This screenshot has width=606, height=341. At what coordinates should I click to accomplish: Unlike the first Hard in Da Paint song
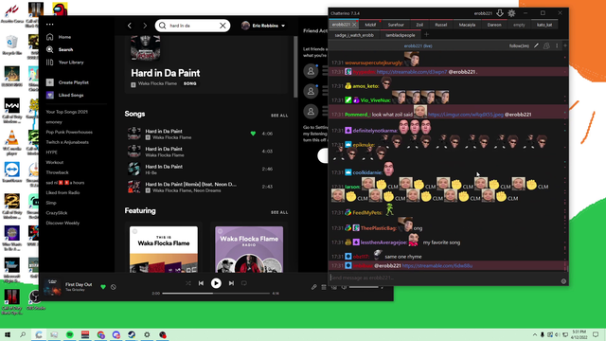253,134
